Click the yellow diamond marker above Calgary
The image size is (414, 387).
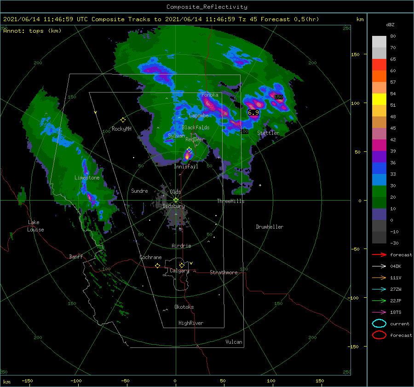pyautogui.click(x=182, y=265)
